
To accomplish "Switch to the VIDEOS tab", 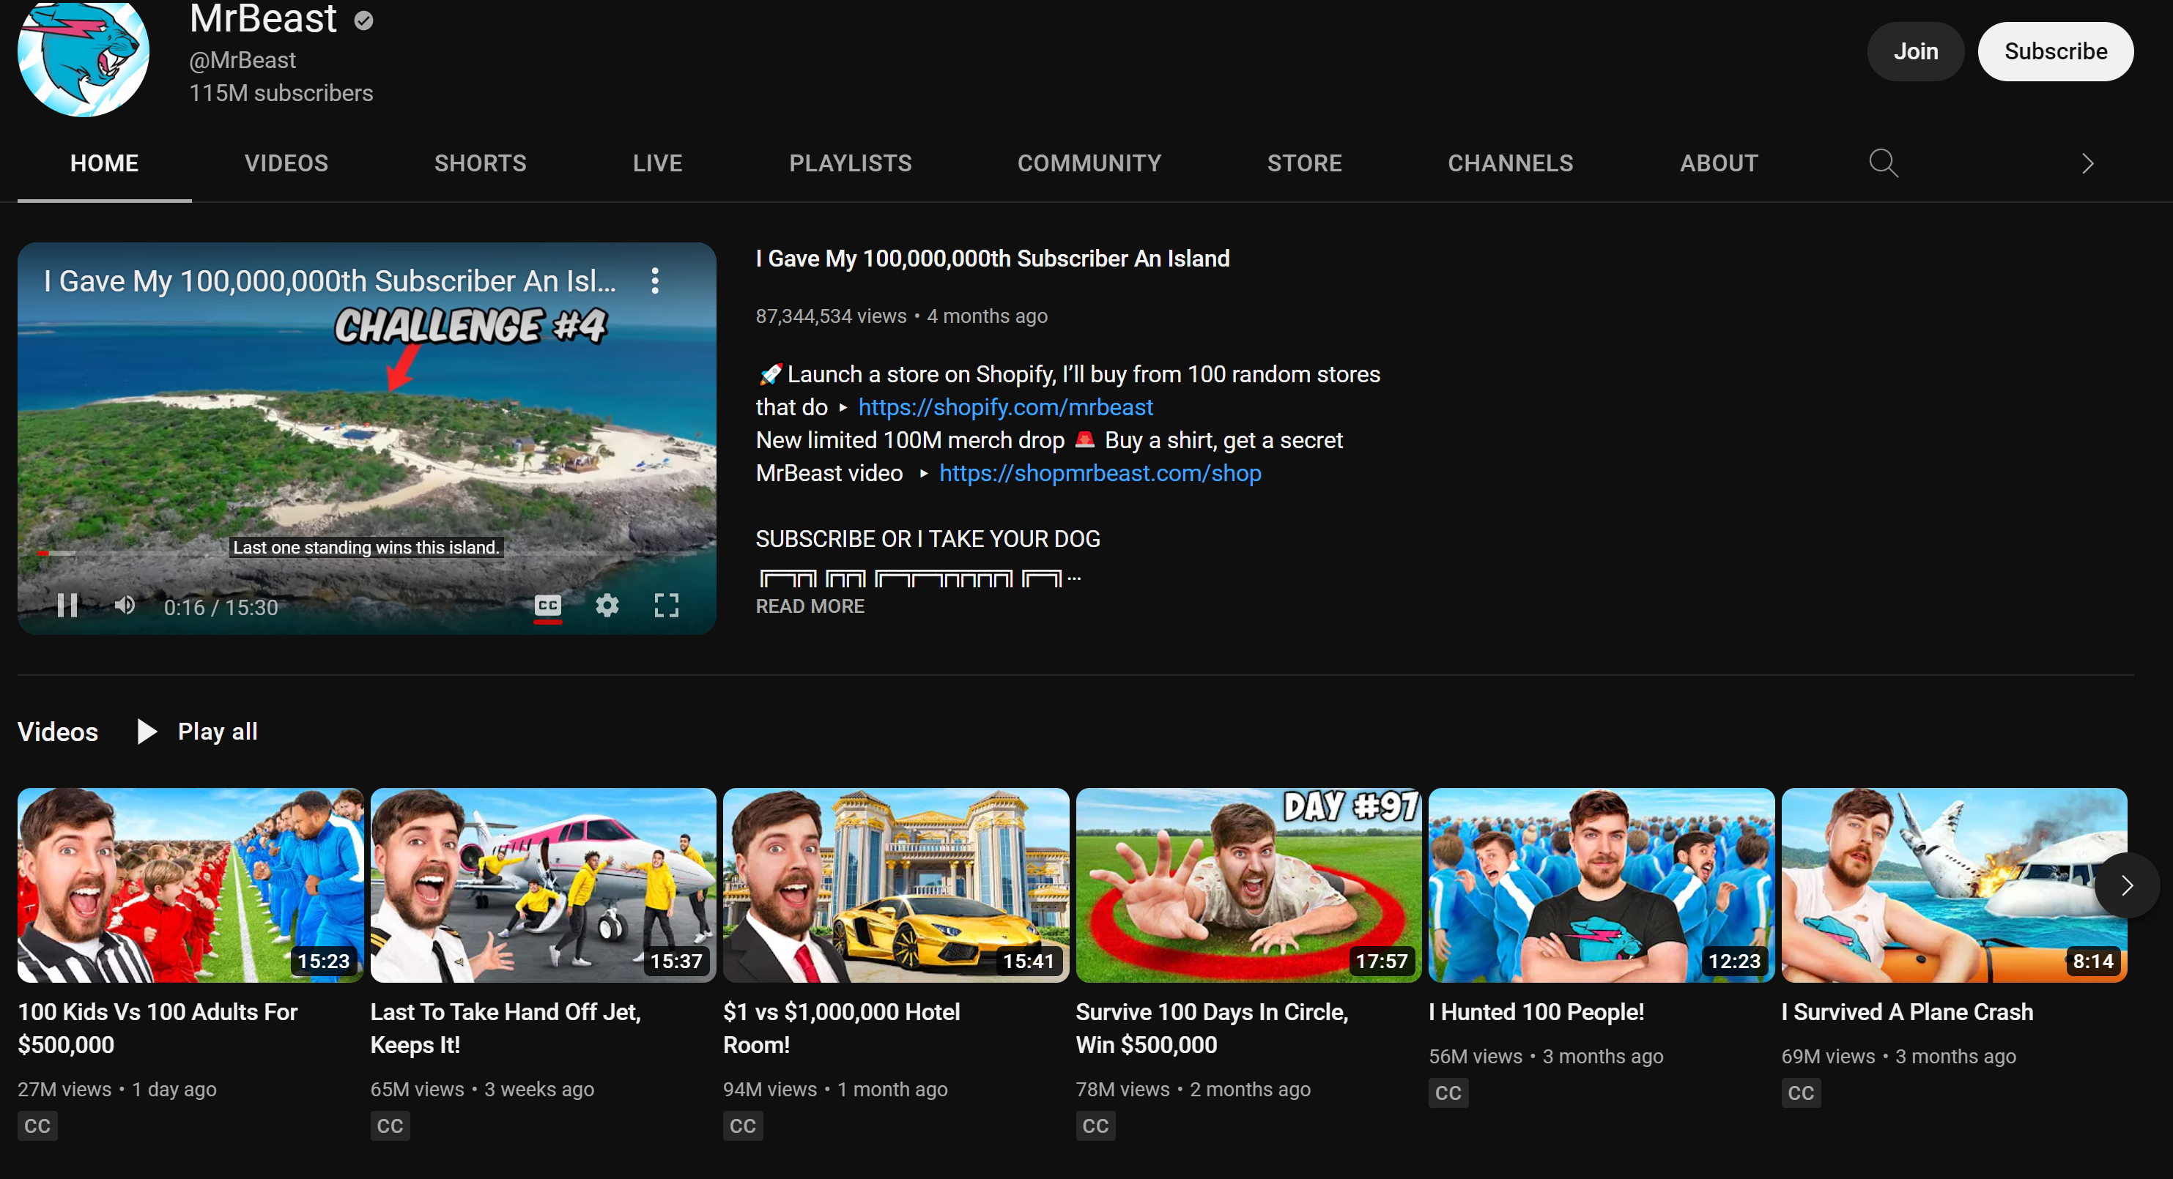I will click(286, 163).
